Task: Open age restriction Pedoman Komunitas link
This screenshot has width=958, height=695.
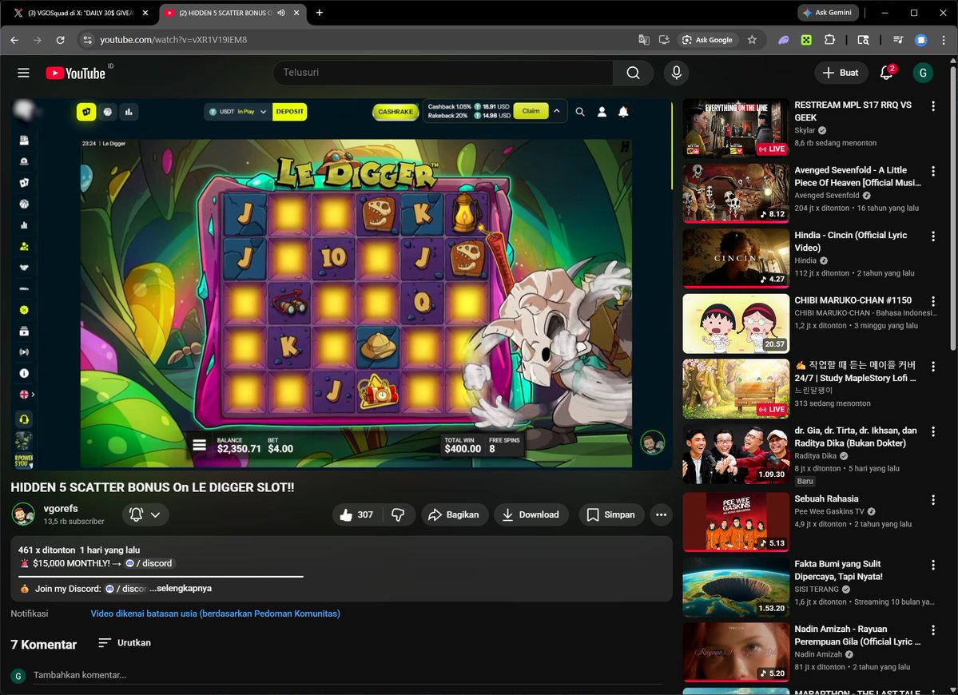Action: [215, 614]
